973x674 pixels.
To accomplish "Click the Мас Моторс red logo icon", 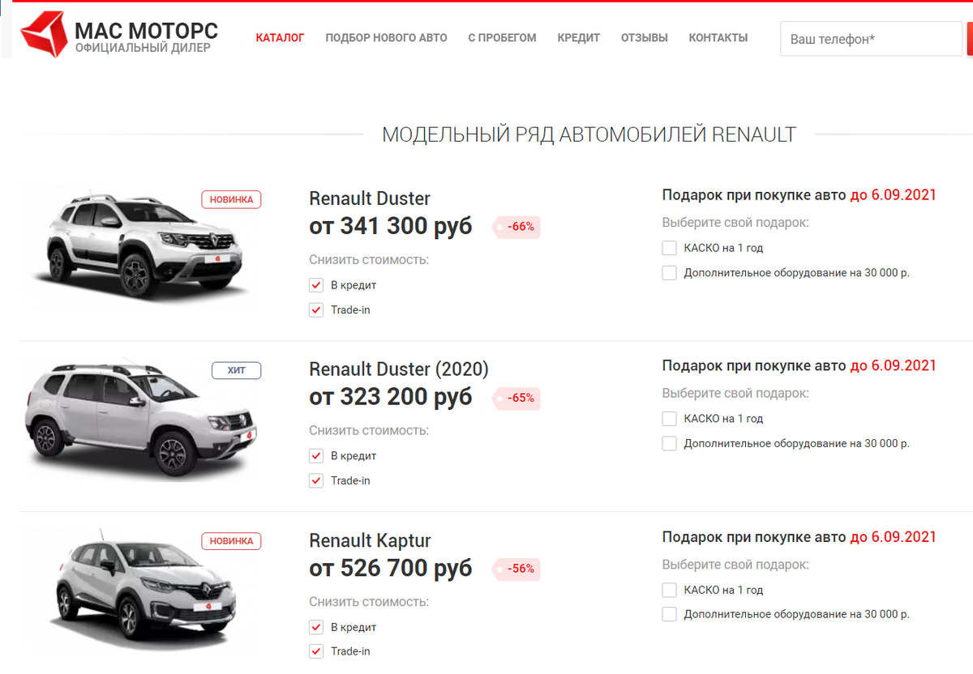I will tap(44, 35).
